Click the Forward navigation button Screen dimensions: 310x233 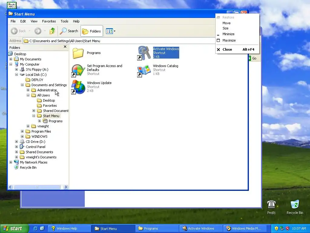click(x=38, y=31)
